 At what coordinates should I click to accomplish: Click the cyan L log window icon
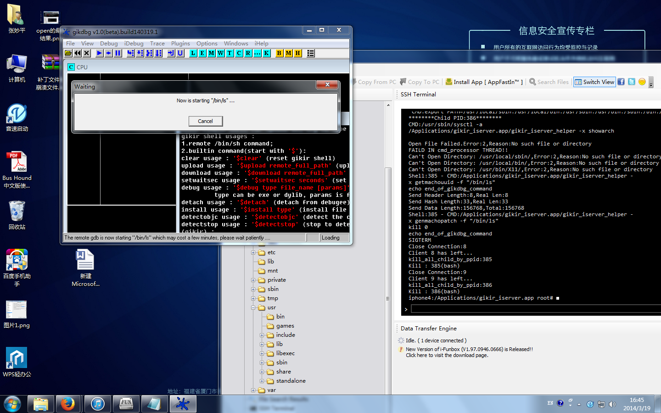(193, 53)
